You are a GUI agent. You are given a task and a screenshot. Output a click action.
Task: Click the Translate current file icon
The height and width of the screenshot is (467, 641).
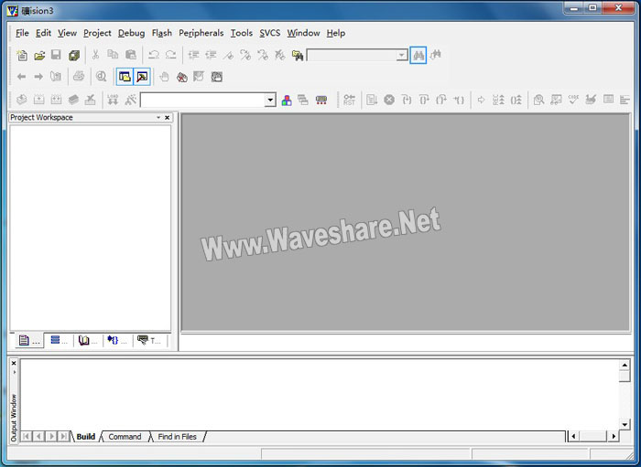click(22, 100)
